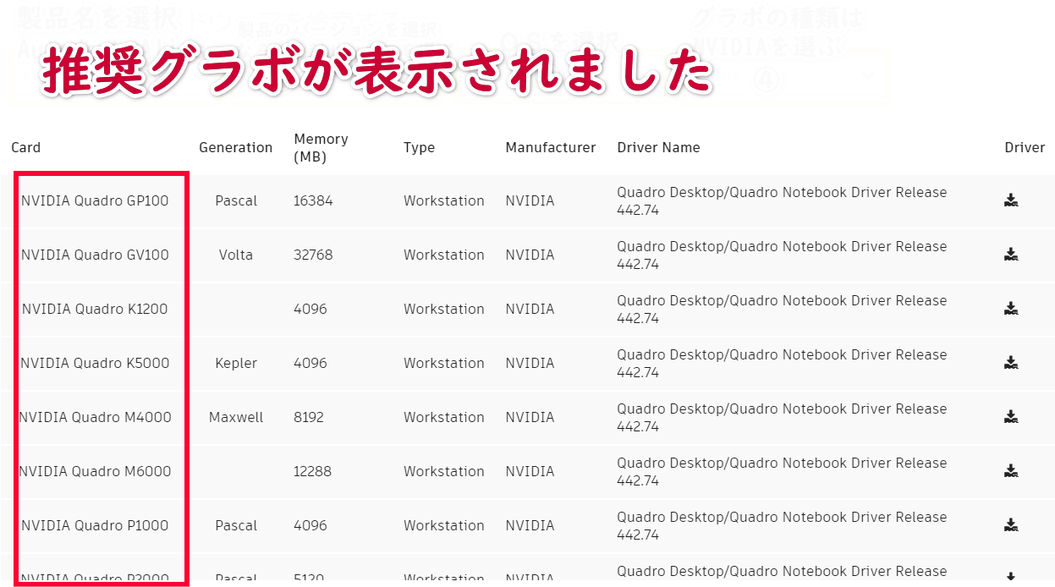
Task: Click Workstation type in the K1200 row
Action: 444,309
